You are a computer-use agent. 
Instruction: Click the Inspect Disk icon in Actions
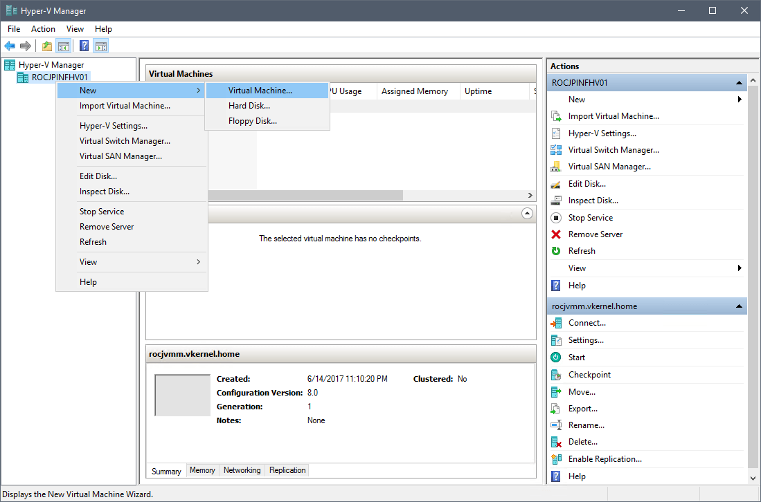pos(556,201)
